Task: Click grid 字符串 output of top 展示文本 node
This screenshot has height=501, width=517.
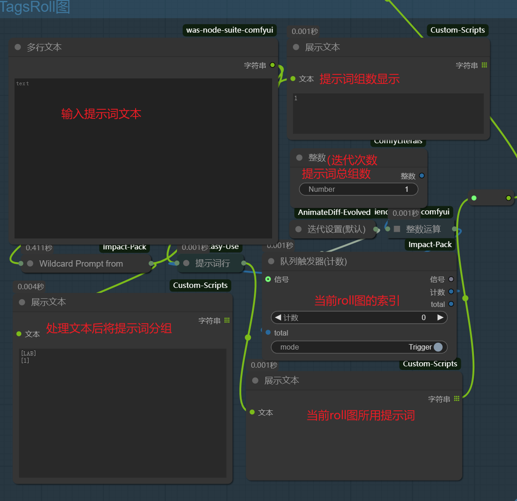Action: click(484, 65)
